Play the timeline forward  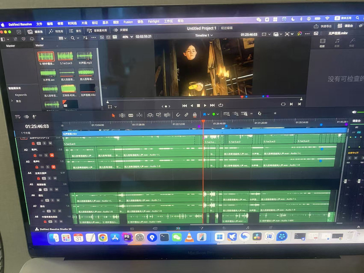point(205,105)
